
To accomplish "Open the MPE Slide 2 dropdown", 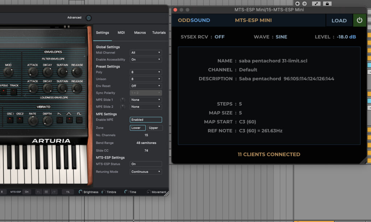I will [x=146, y=107].
